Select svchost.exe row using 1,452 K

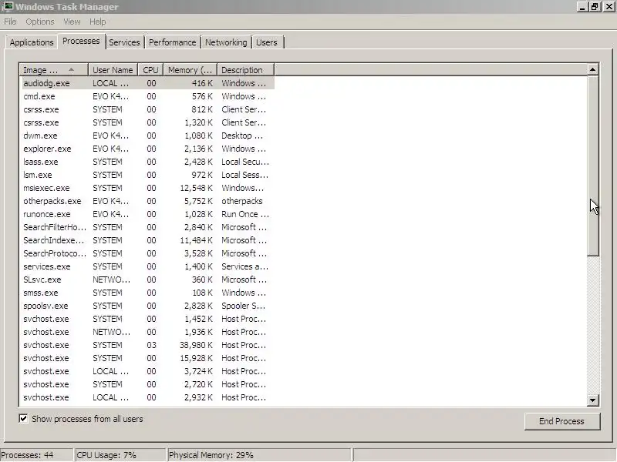(x=147, y=319)
